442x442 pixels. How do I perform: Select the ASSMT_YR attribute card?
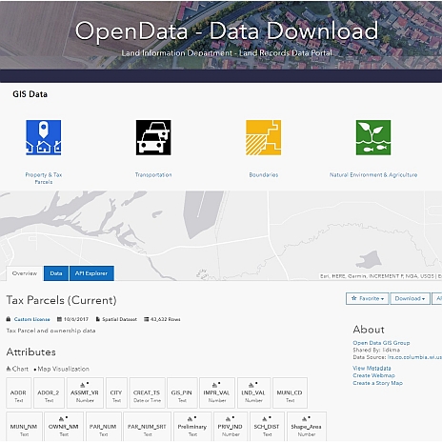[x=85, y=392]
